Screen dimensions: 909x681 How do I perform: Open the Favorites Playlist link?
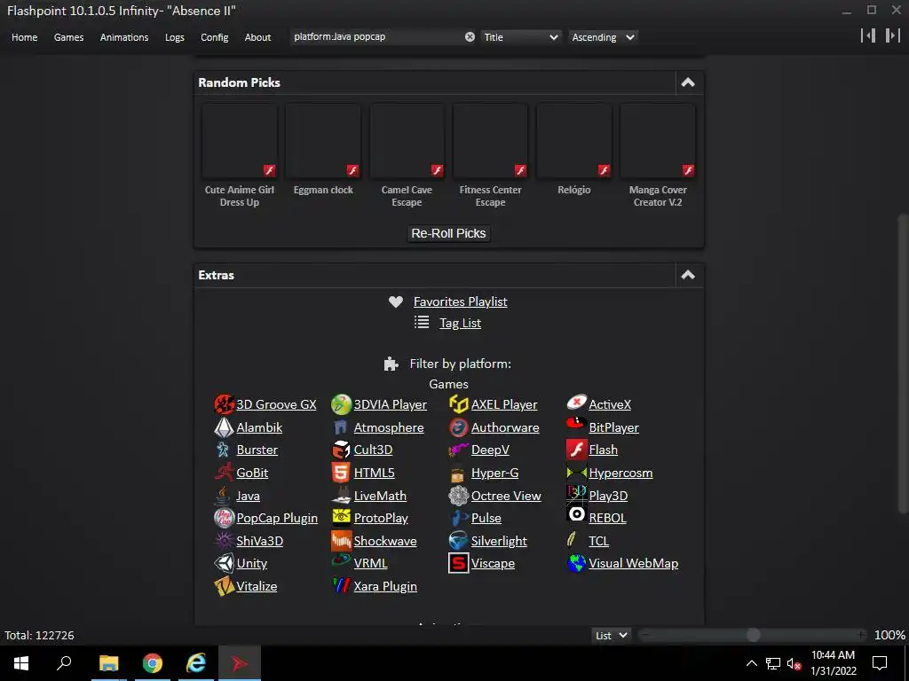(x=461, y=301)
